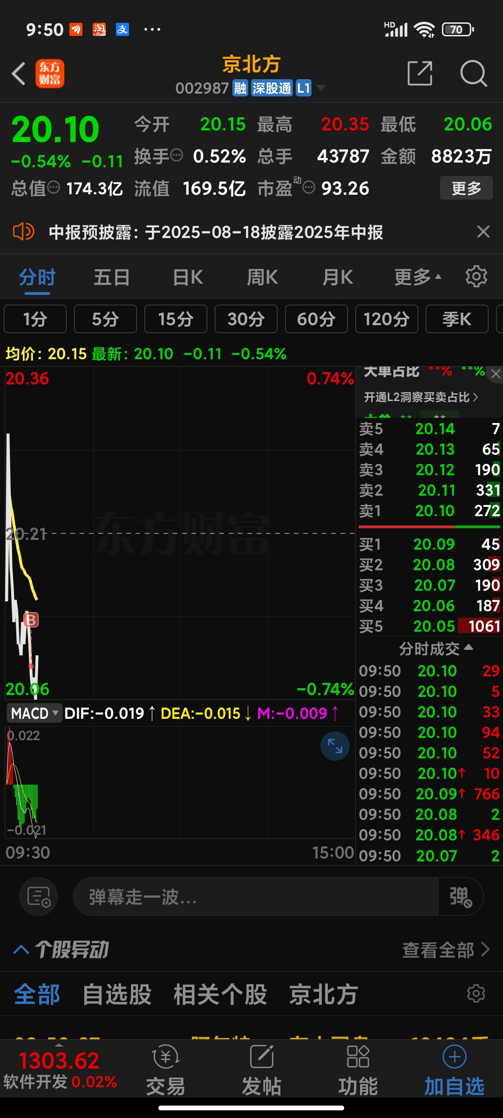Switch to the 周K weekly chart tab

[x=262, y=277]
